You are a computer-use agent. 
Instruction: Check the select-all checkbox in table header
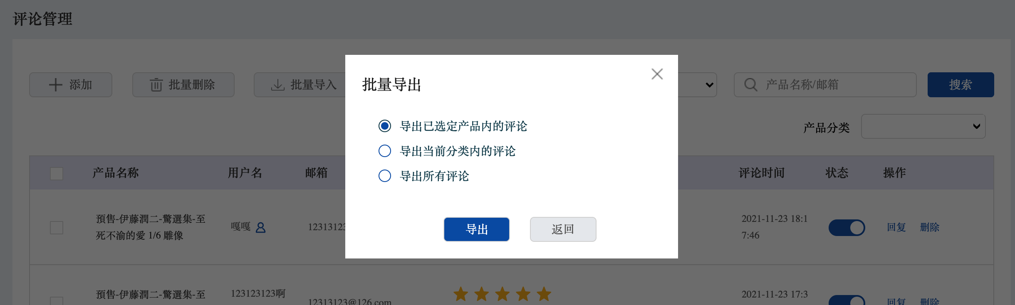[57, 173]
